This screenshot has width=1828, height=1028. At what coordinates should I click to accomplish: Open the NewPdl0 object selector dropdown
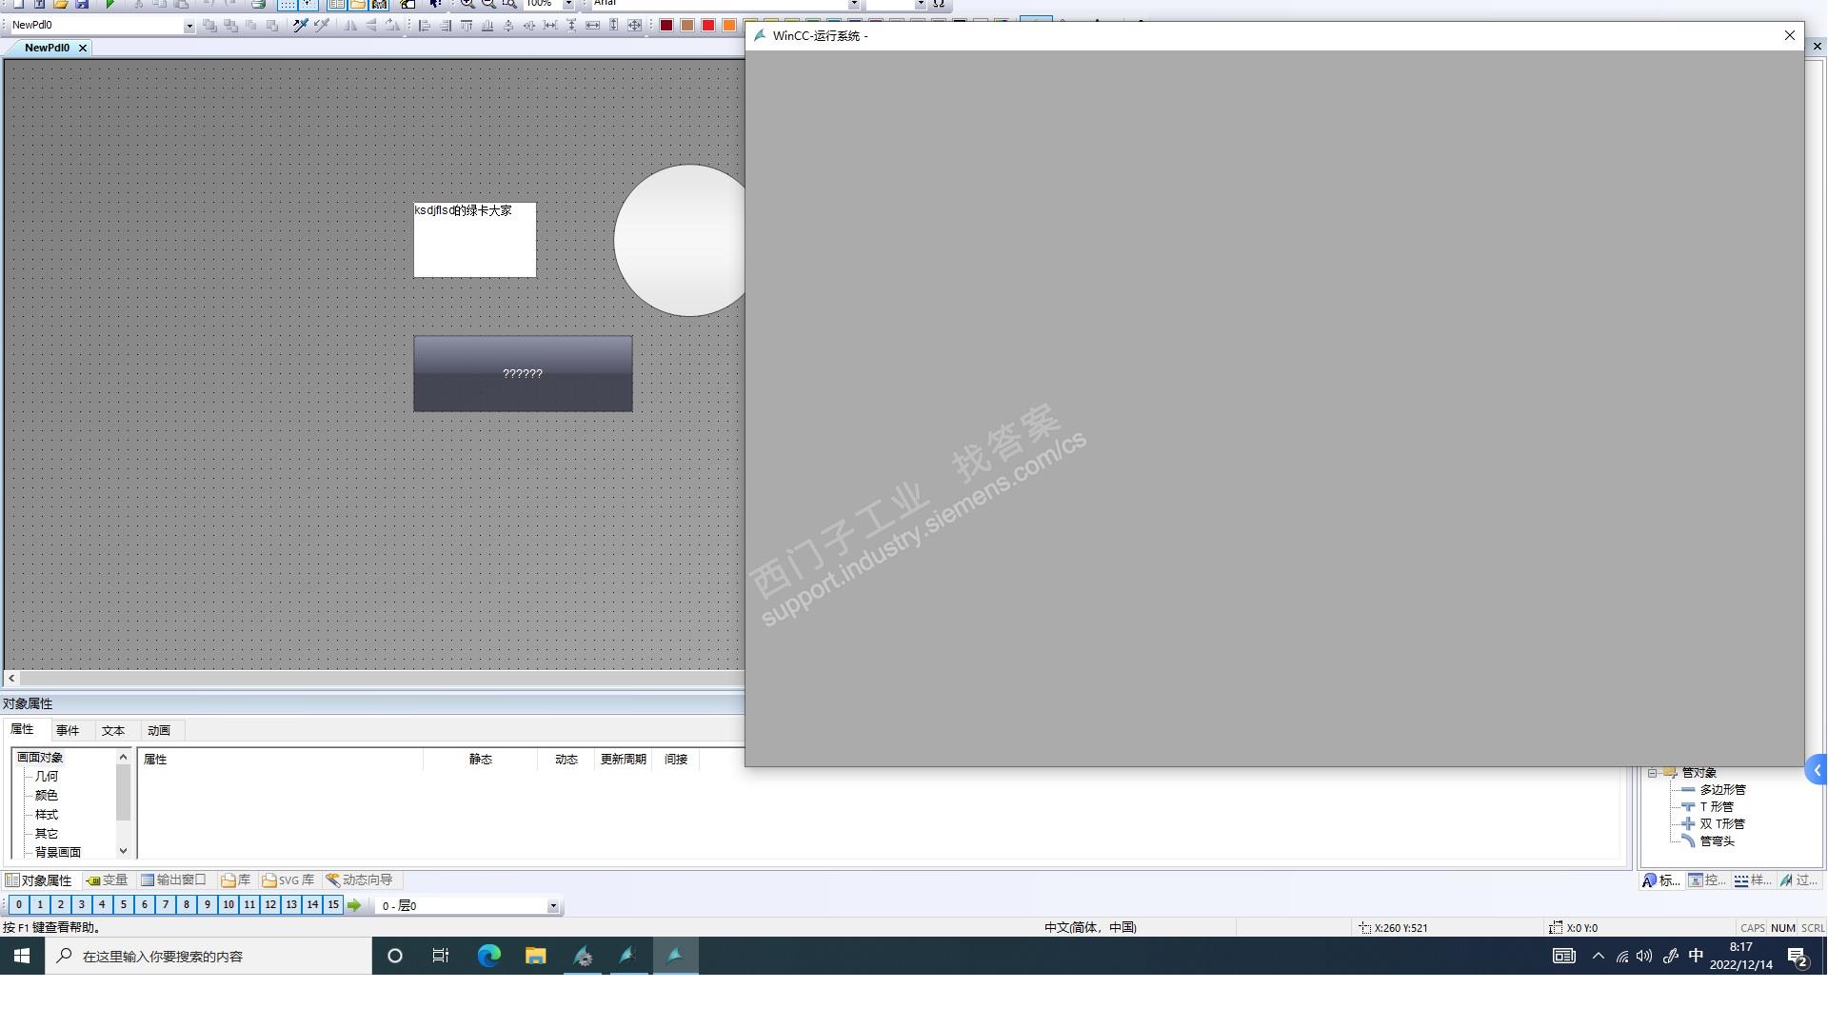(189, 26)
